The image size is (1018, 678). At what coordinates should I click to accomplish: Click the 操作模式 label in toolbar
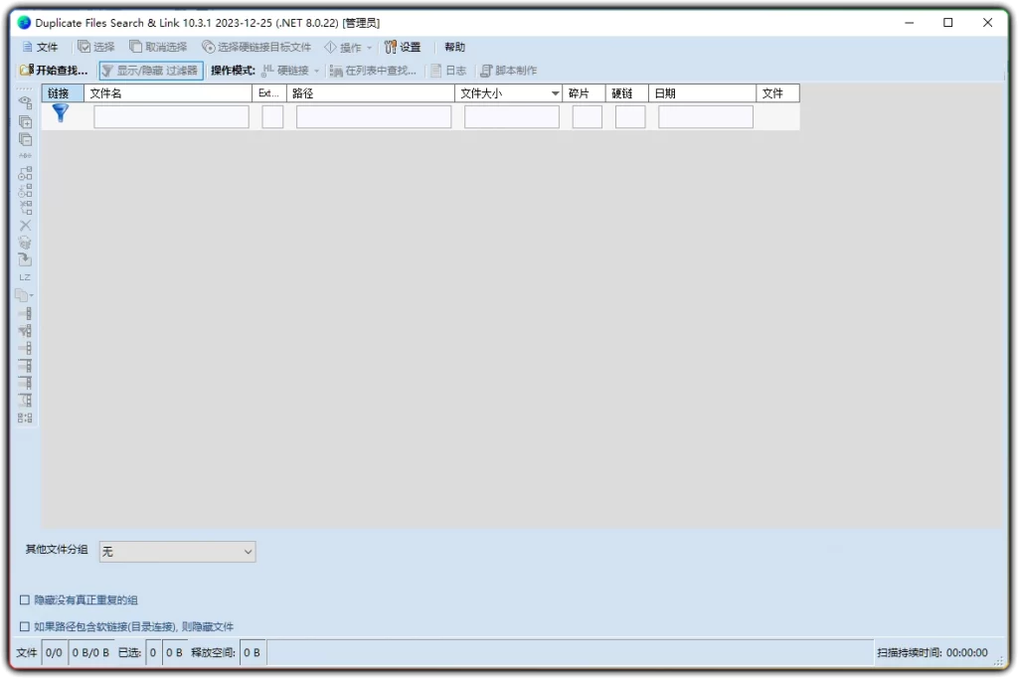233,71
